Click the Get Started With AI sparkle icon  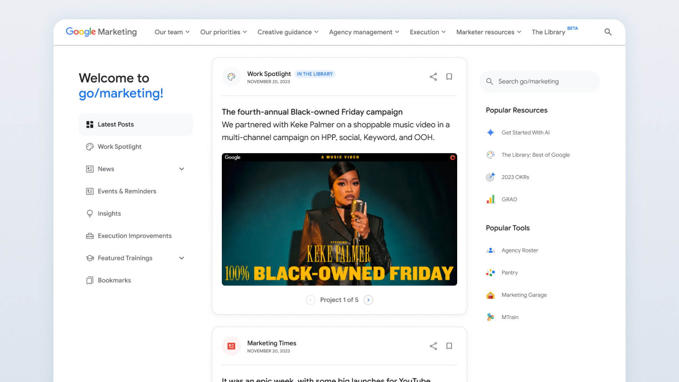pos(491,133)
